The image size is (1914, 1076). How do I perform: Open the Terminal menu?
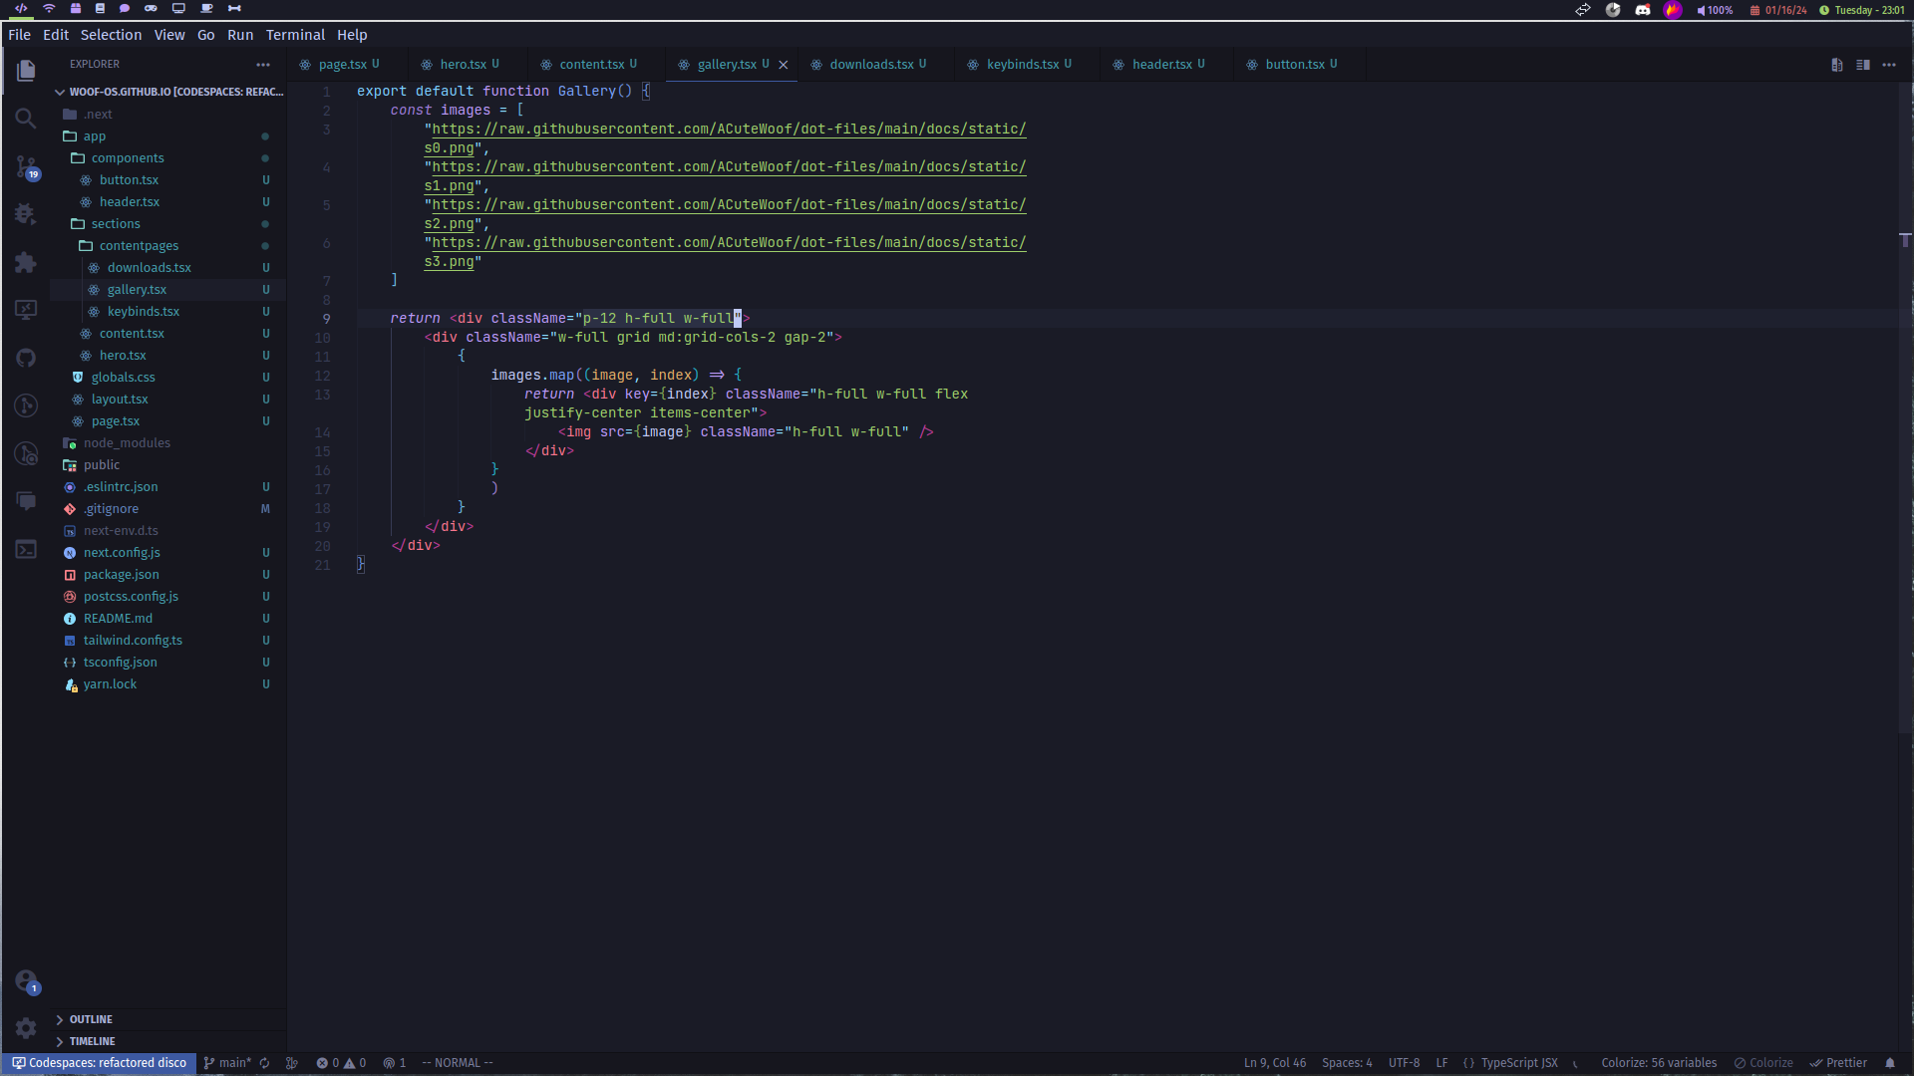click(295, 35)
